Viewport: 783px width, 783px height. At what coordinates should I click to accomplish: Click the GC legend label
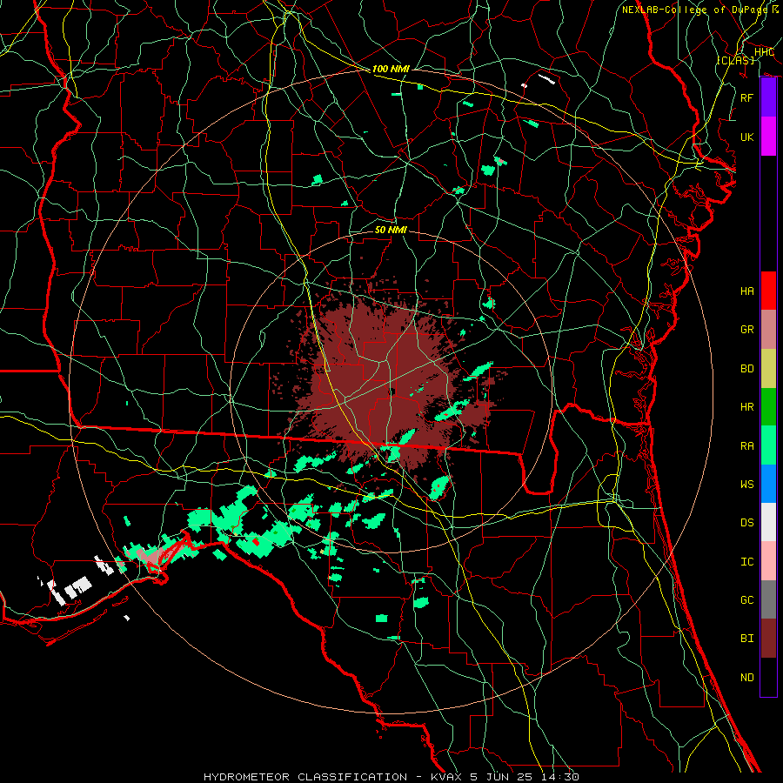point(746,600)
